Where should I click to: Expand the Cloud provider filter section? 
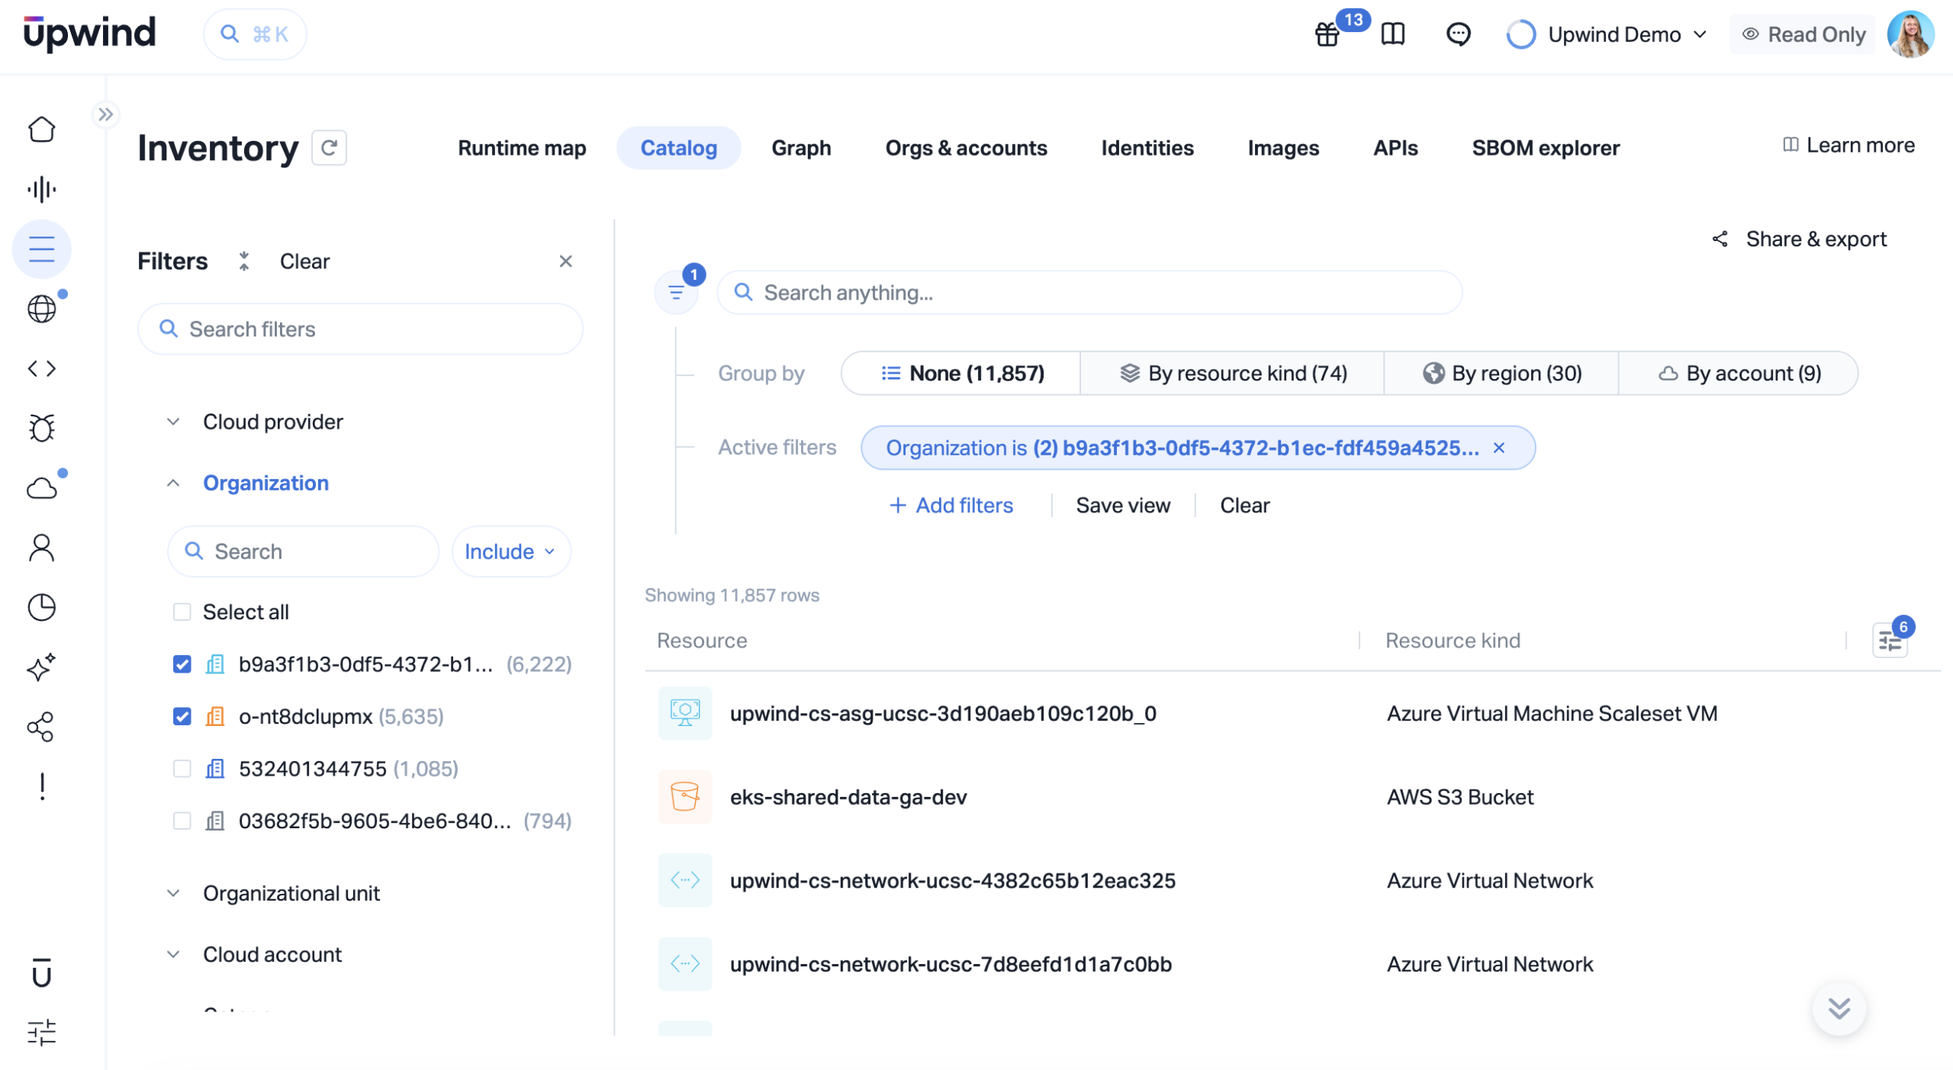tap(272, 422)
